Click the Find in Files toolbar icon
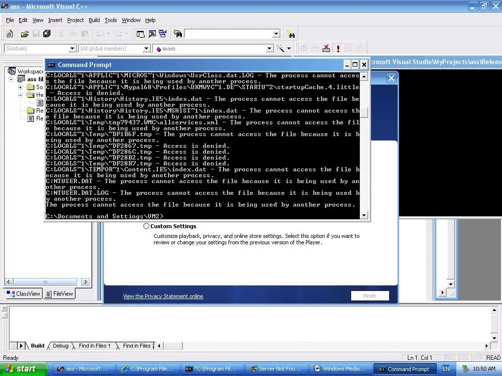The width and height of the screenshot is (502, 376). 178,34
